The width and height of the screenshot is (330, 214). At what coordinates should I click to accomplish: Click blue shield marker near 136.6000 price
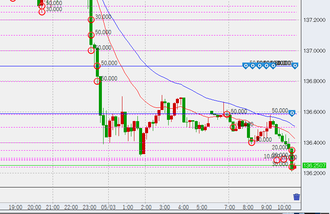[x=292, y=113]
